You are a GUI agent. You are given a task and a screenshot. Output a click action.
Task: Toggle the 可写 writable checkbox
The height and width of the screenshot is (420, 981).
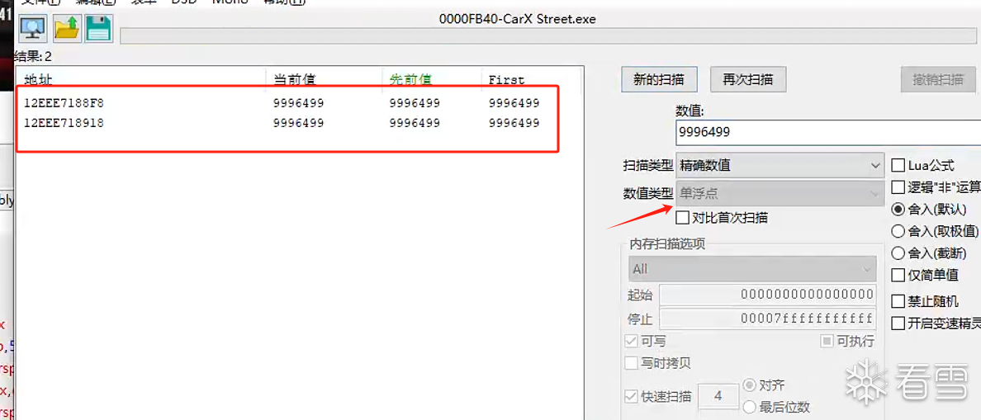click(631, 342)
